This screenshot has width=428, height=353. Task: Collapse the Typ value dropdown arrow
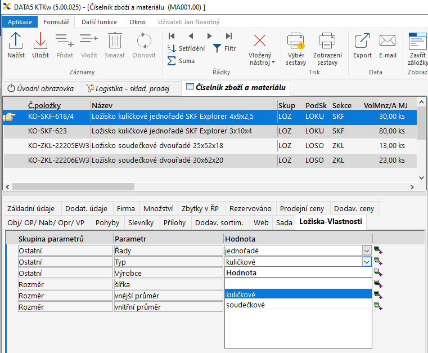(x=367, y=262)
